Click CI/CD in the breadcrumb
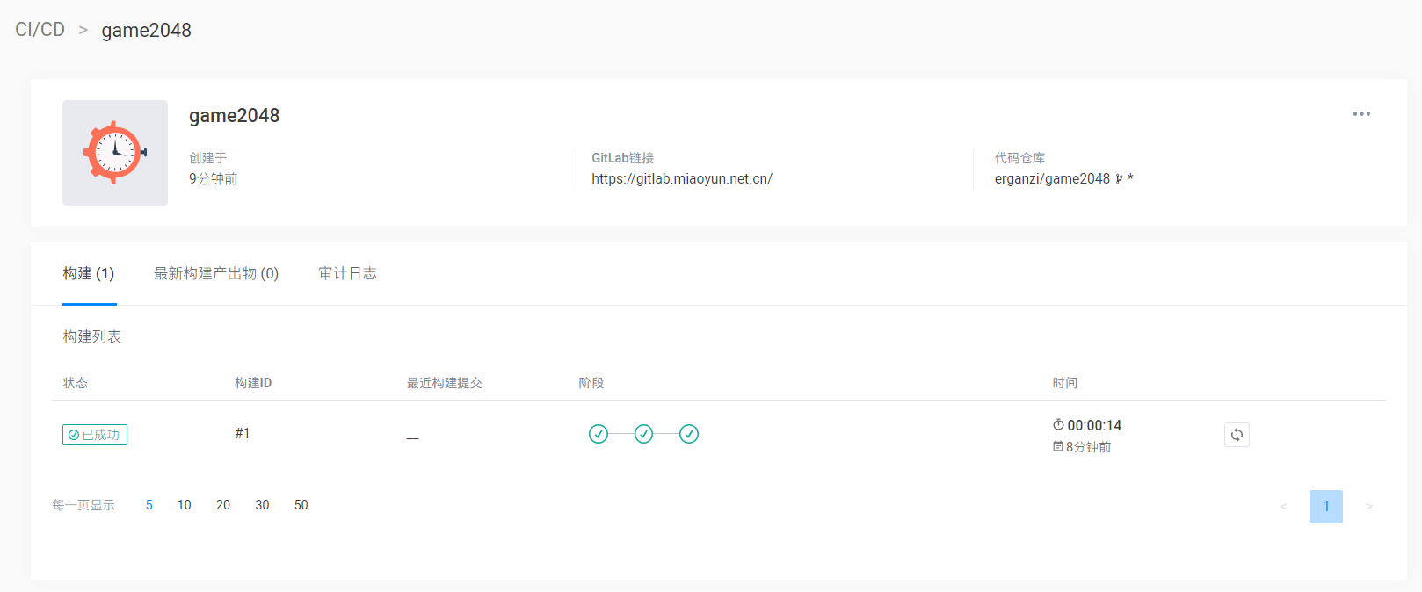The height and width of the screenshot is (592, 1422). [40, 30]
